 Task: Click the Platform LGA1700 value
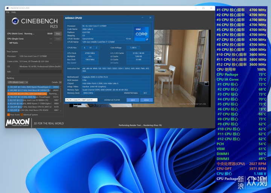(107, 32)
